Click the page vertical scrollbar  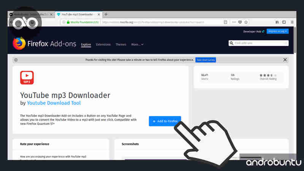tap(295, 40)
